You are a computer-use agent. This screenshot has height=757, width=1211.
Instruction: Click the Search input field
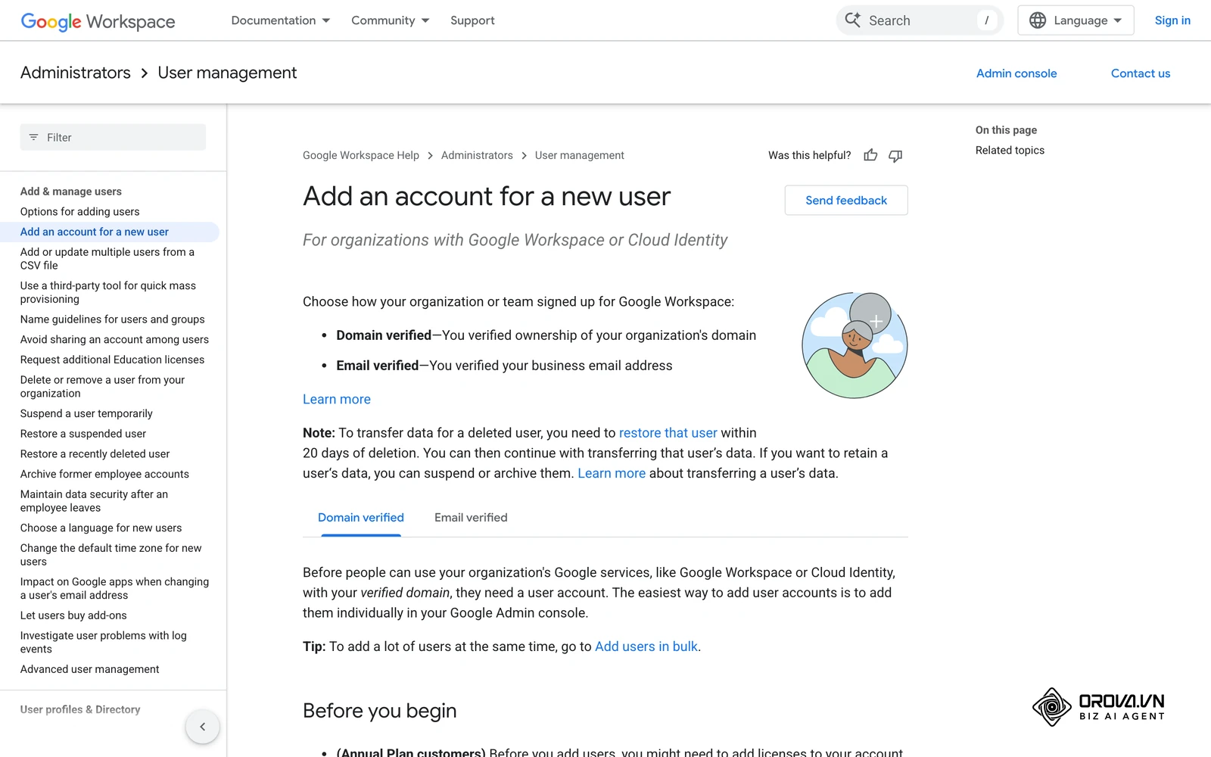[920, 20]
